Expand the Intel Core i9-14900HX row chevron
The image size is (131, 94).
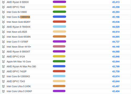click(3, 17)
